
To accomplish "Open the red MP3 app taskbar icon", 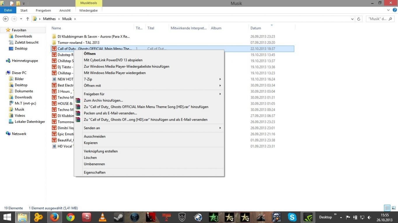I will (86, 217).
